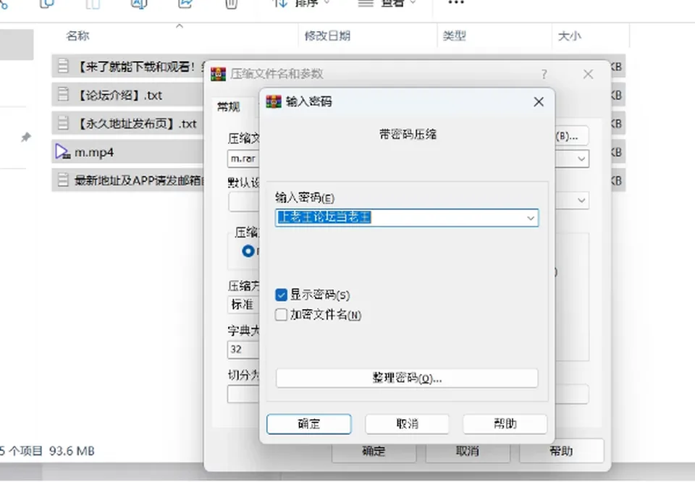Click the WinRAR icon in 输入密码 title bar
The height and width of the screenshot is (482, 695).
[x=274, y=102]
